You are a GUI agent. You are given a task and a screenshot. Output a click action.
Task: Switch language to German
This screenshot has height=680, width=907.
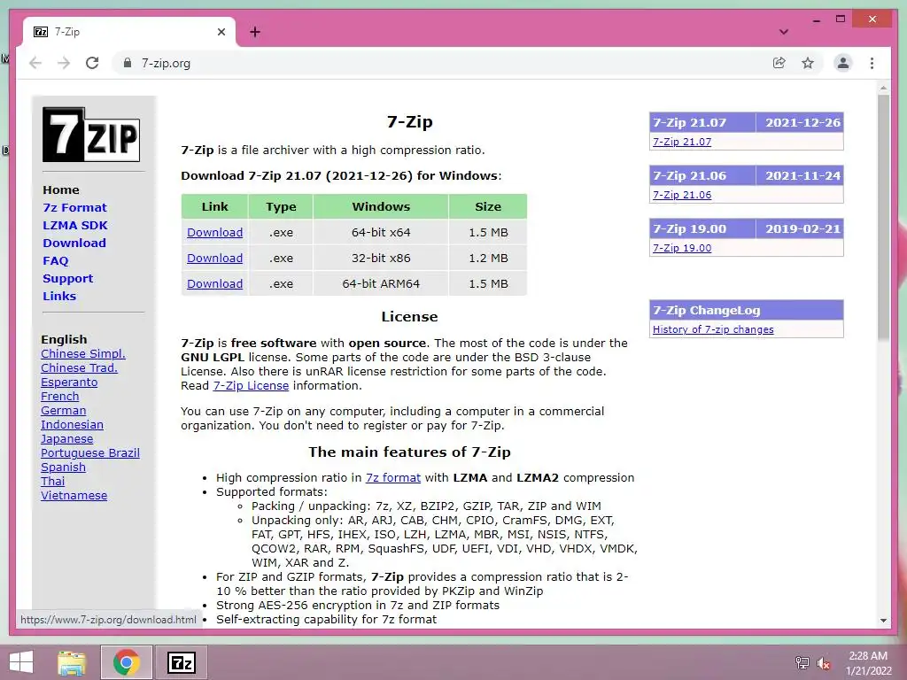coord(63,411)
